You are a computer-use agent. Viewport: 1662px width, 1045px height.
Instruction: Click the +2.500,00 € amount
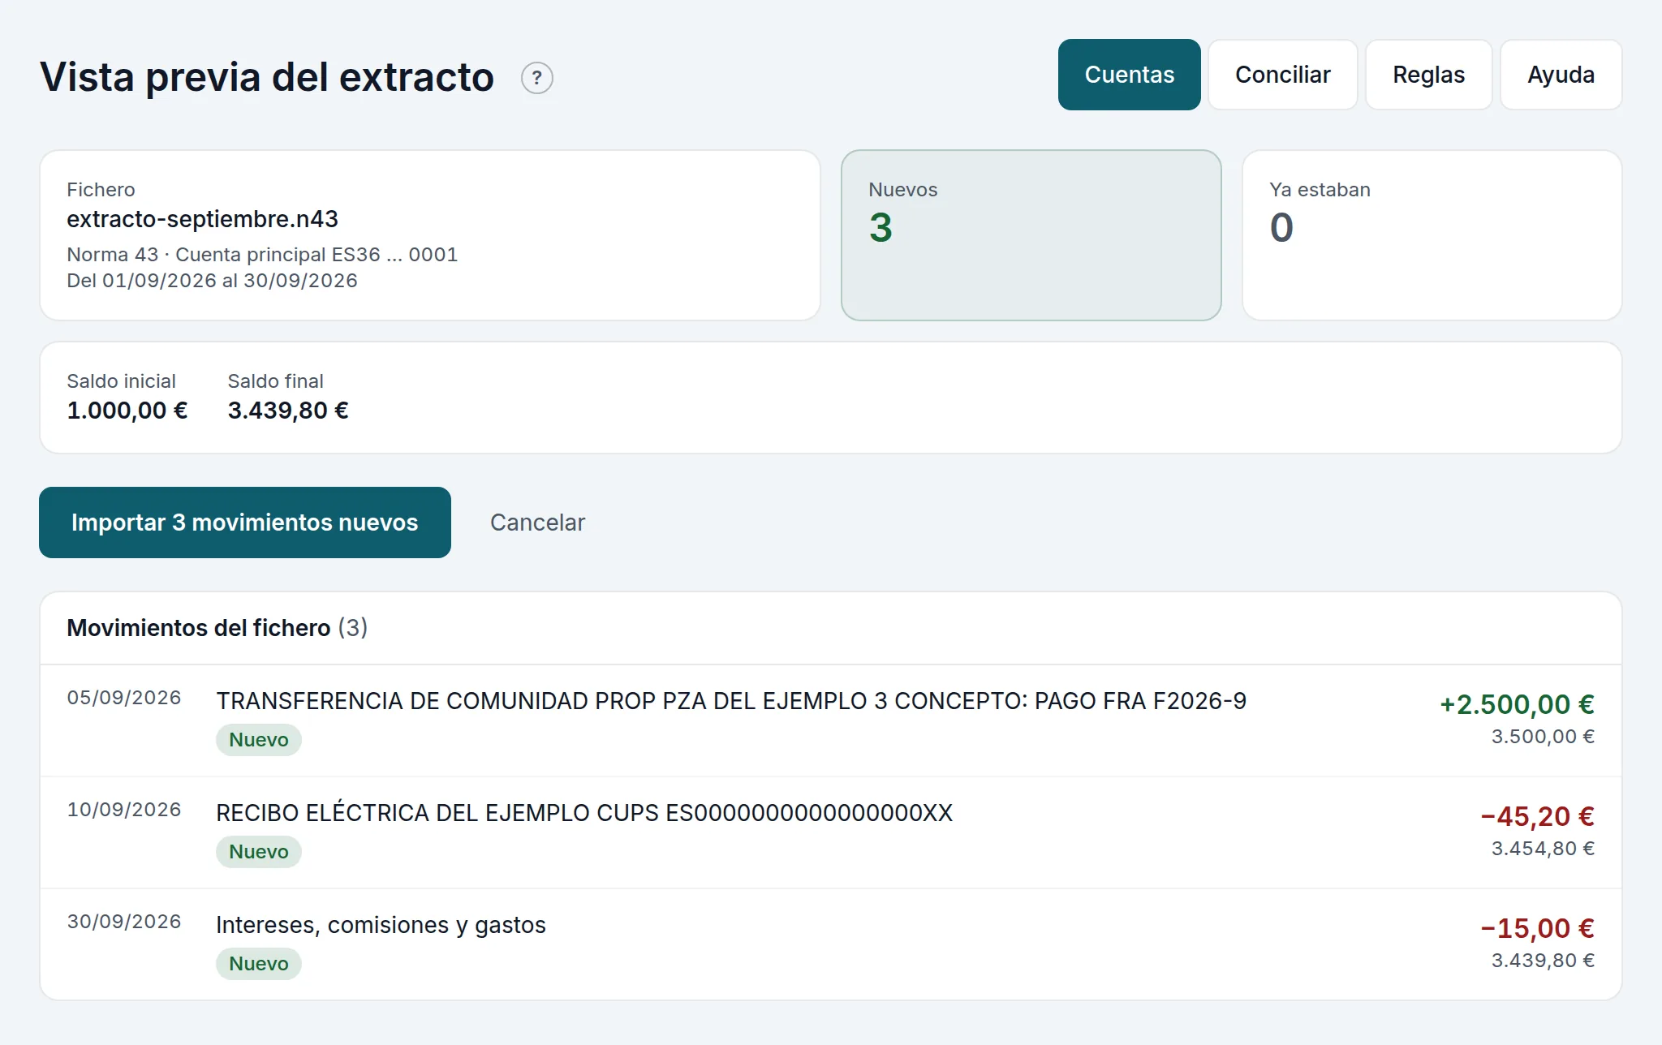point(1517,704)
